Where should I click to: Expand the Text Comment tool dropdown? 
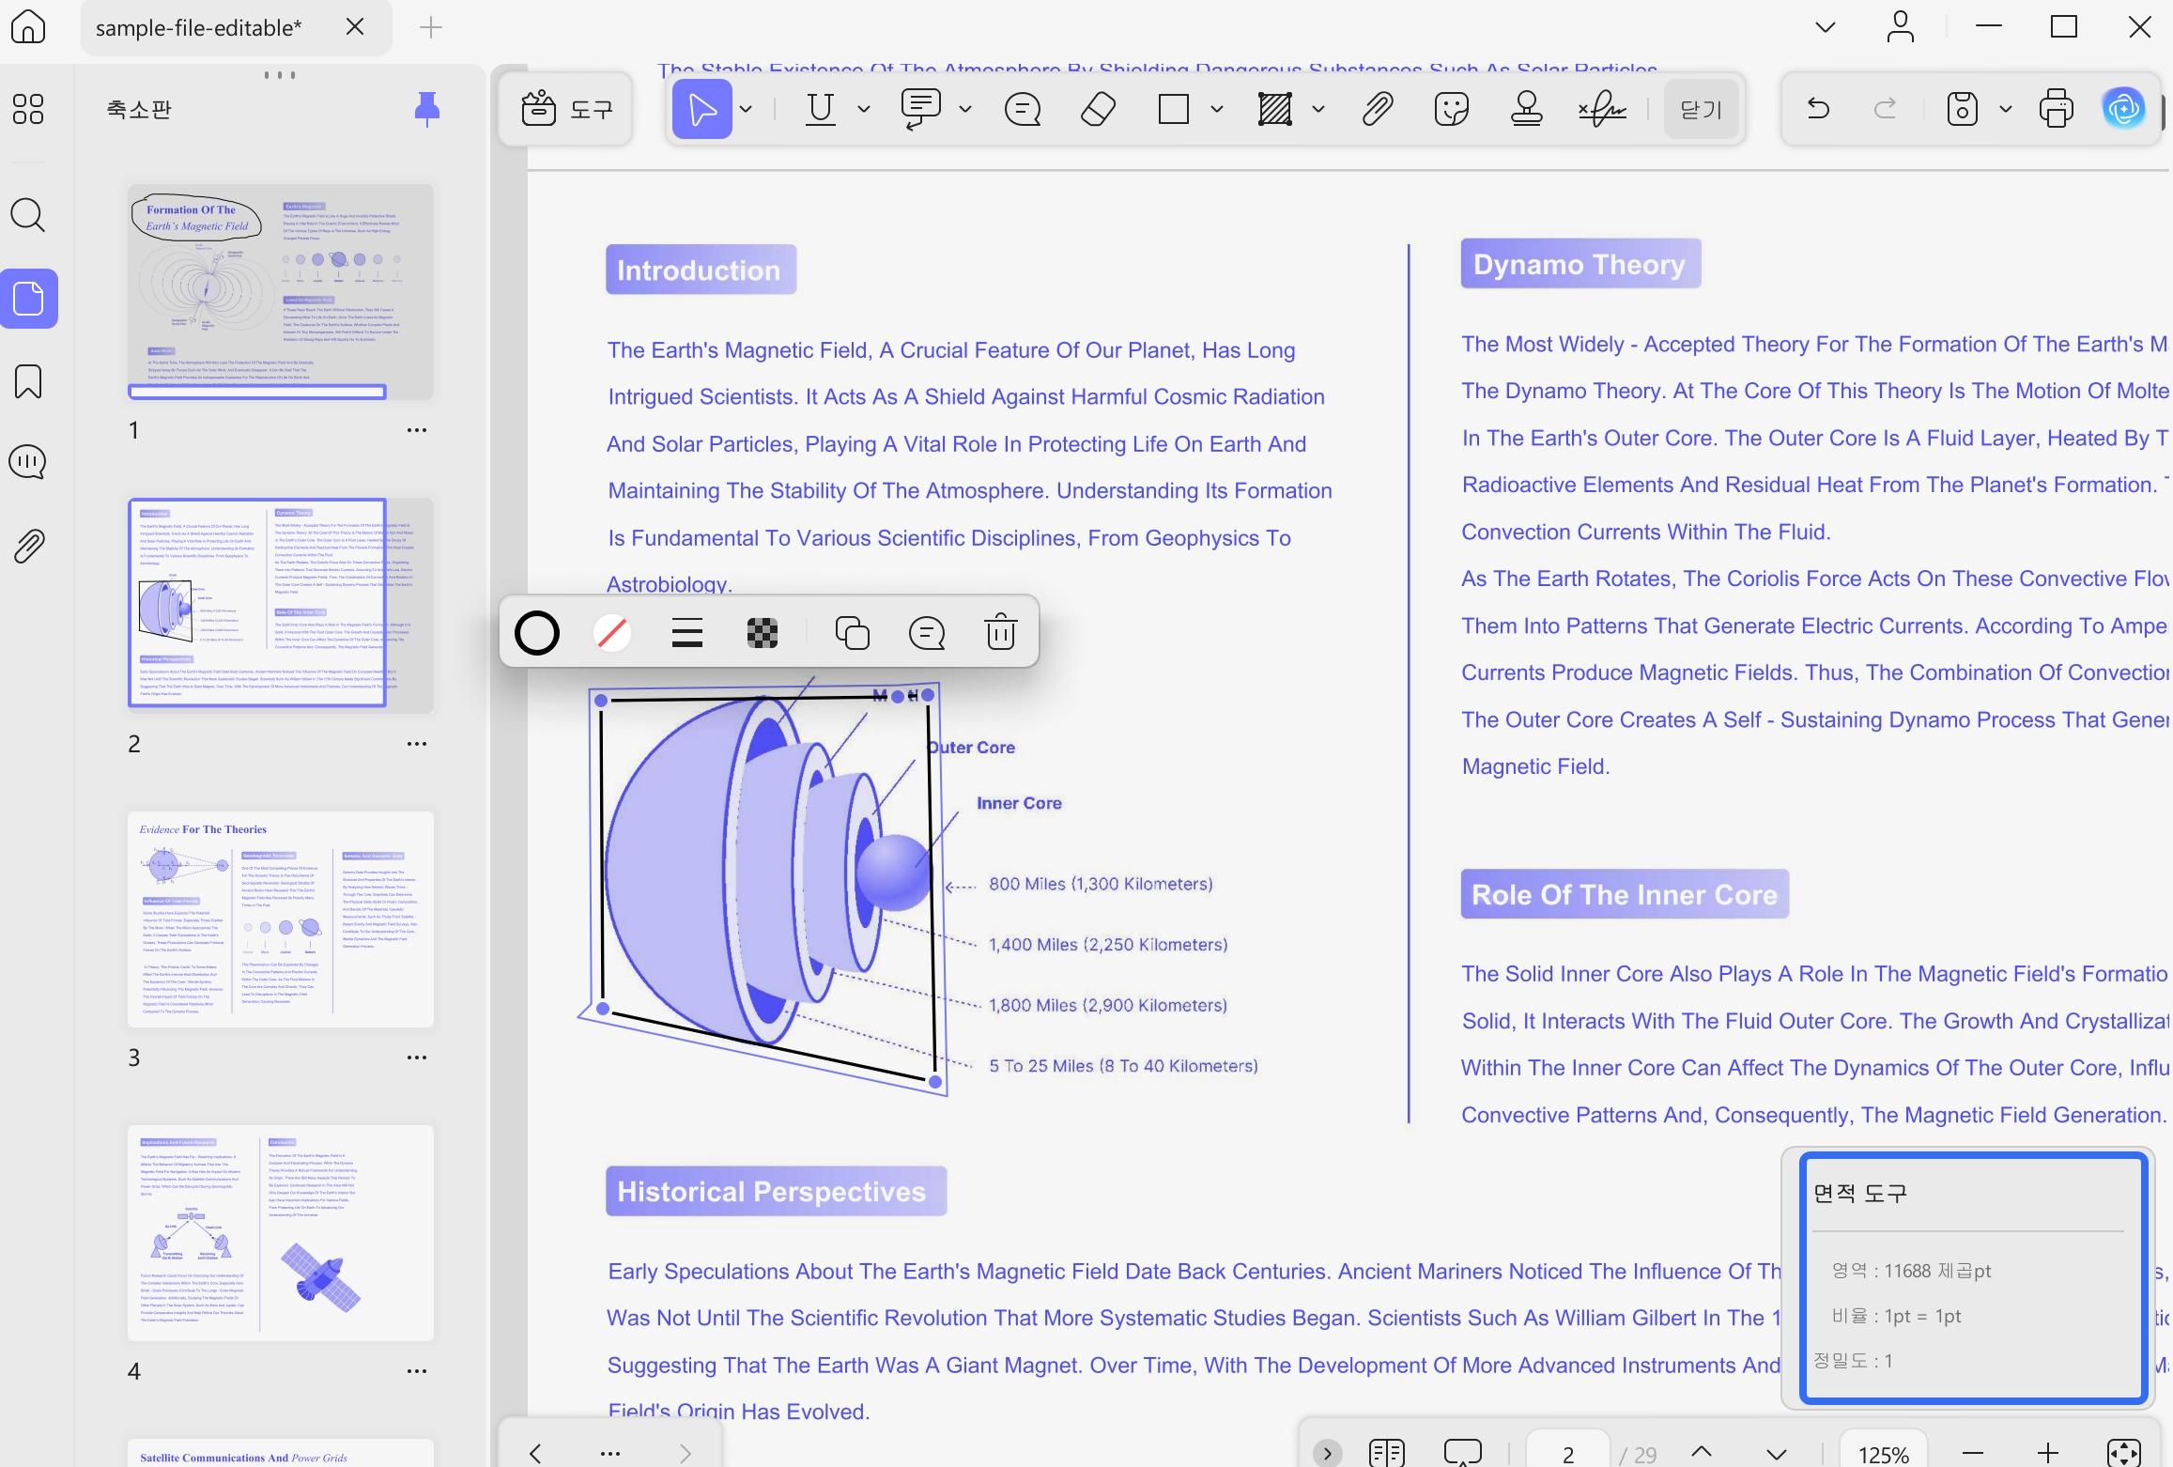(965, 109)
